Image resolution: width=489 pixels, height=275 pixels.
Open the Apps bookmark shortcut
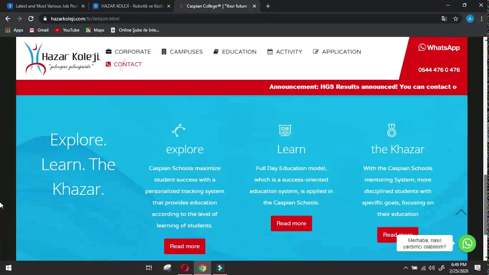click(x=14, y=30)
